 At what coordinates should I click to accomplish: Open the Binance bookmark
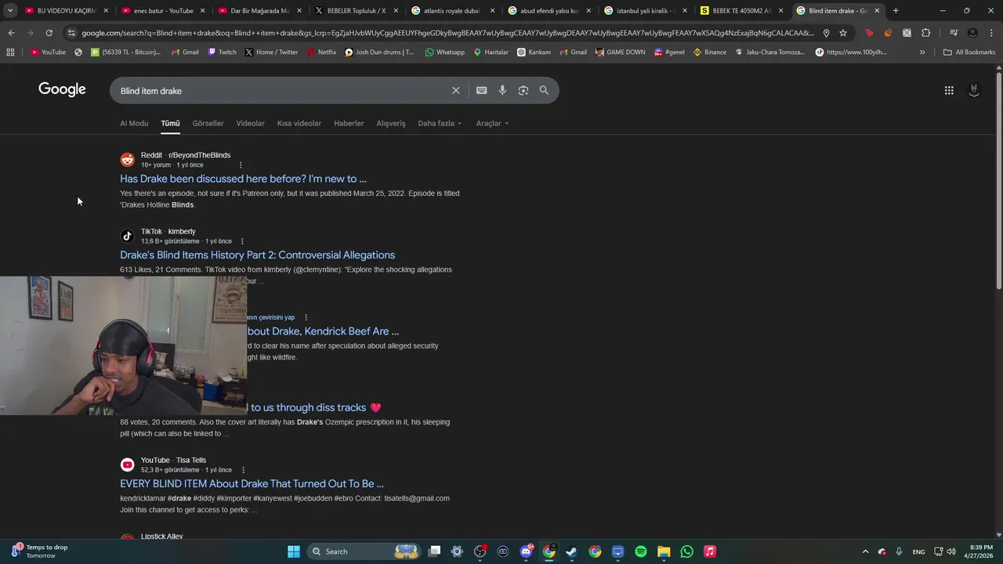tap(709, 52)
